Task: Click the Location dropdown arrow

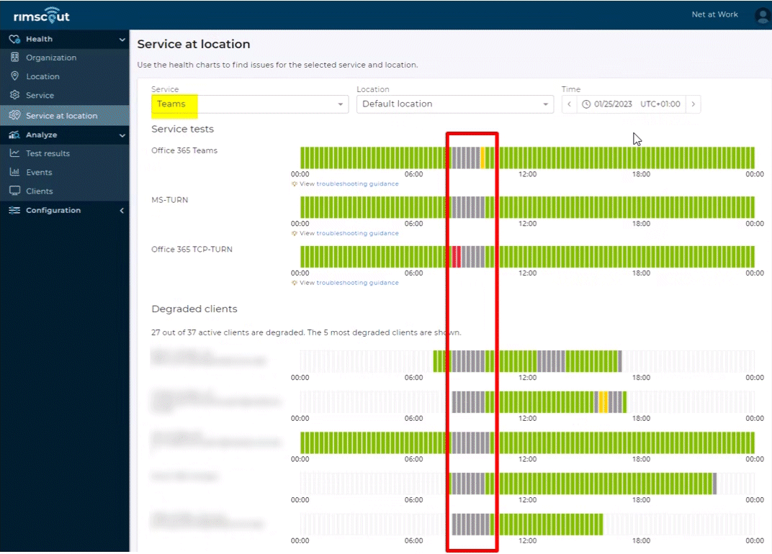Action: click(546, 104)
